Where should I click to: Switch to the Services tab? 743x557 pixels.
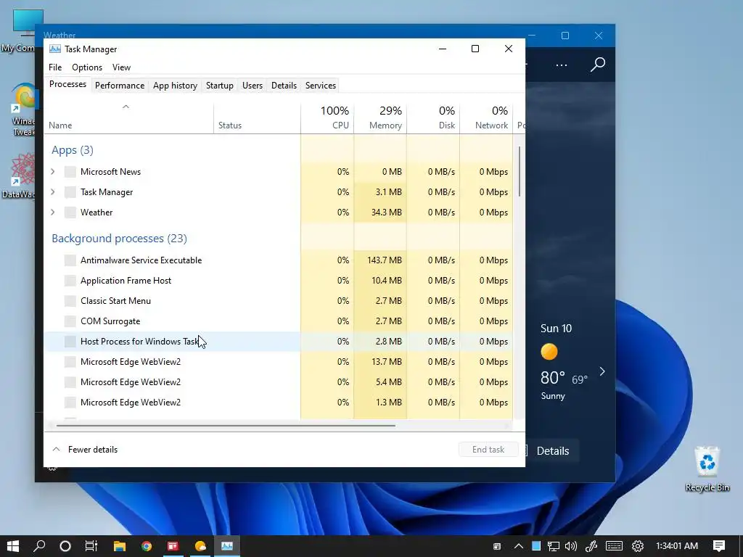320,86
